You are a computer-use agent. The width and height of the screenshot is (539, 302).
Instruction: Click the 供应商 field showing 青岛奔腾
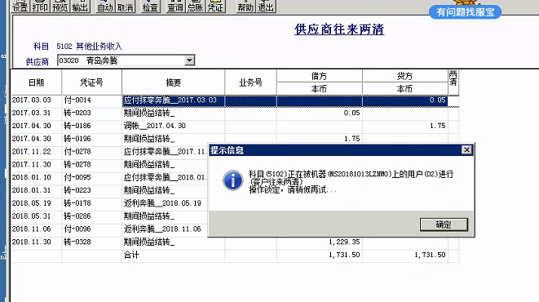126,60
